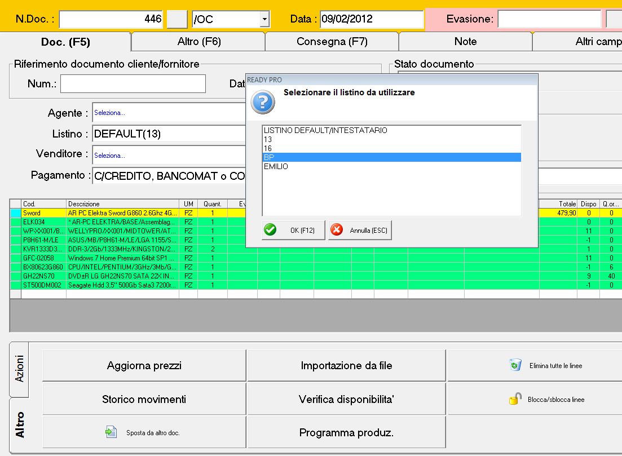Click the cyan row selector of Sword row
The width and height of the screenshot is (622, 456).
[15, 213]
